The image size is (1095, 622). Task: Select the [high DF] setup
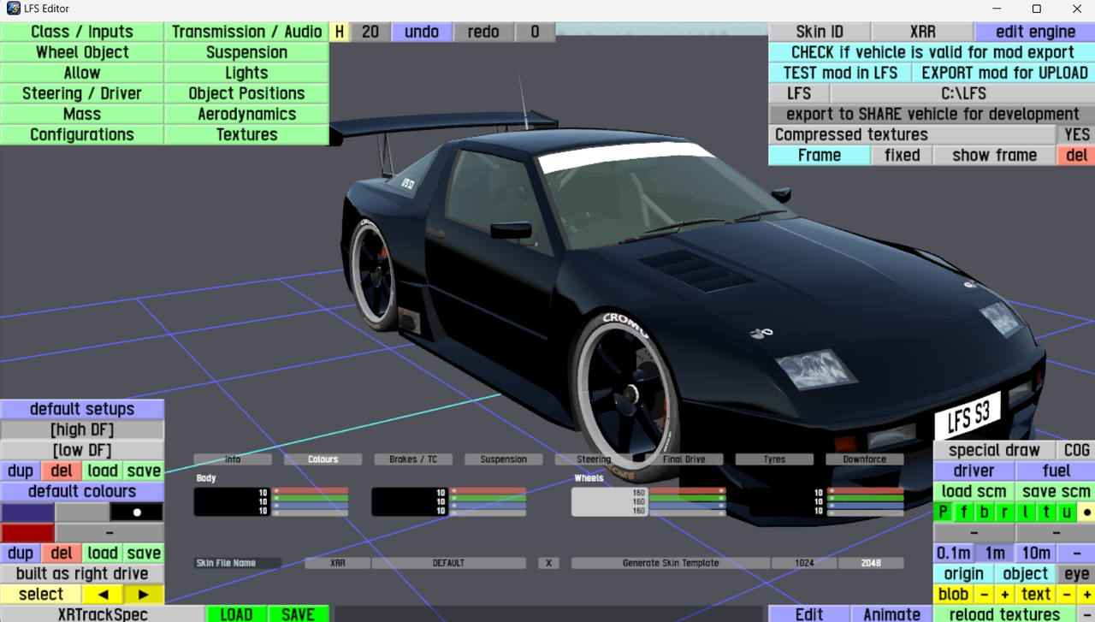pos(82,429)
